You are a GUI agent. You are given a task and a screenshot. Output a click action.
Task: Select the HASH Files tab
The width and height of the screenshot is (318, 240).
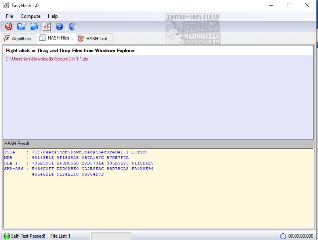coord(56,38)
